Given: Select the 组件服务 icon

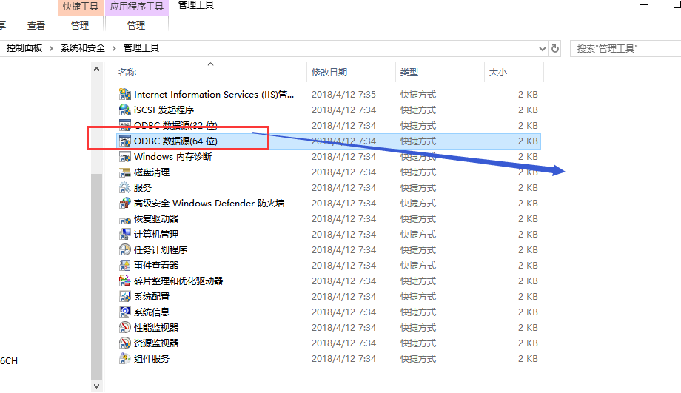Looking at the screenshot, I should pos(124,359).
